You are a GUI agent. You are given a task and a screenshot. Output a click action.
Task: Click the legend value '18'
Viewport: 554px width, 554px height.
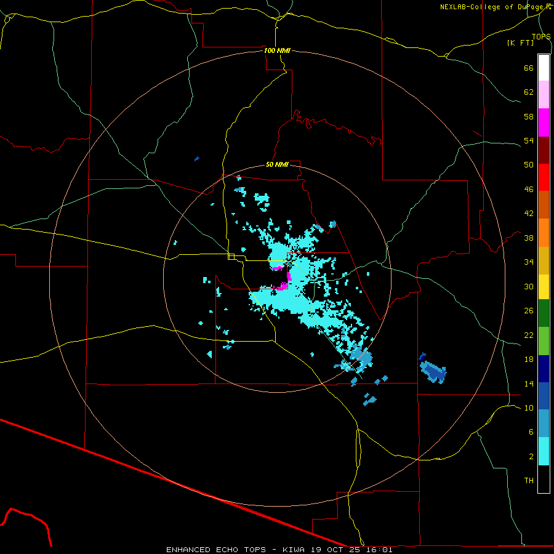pos(529,359)
